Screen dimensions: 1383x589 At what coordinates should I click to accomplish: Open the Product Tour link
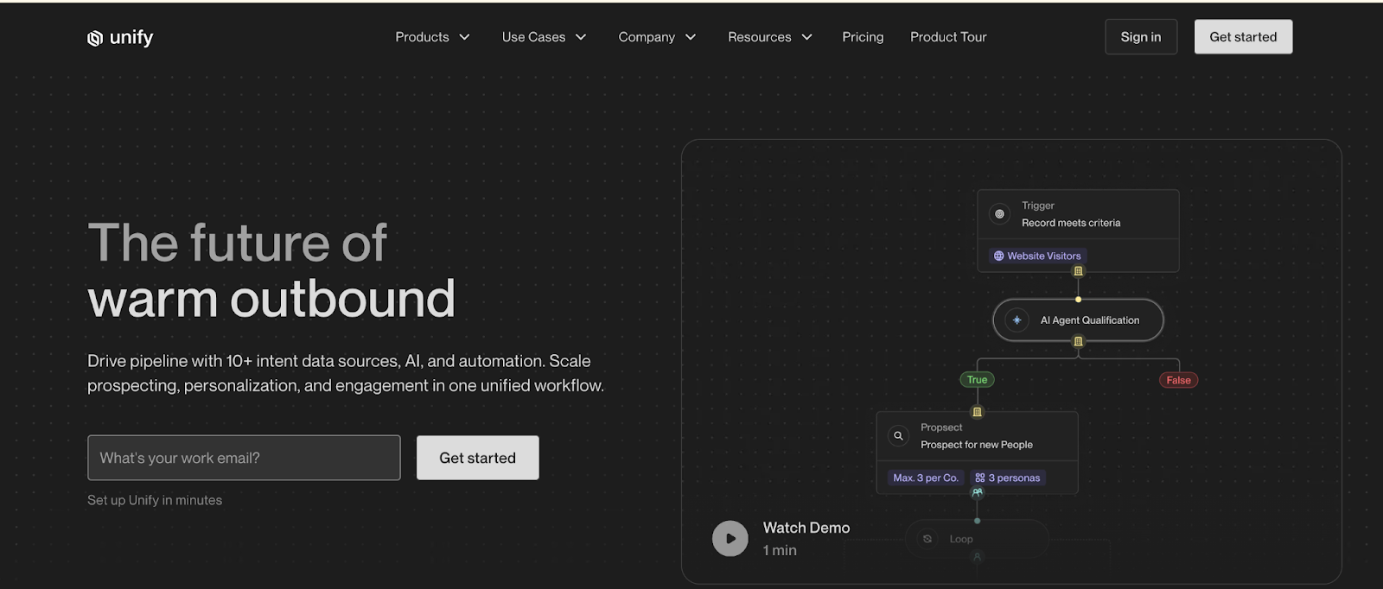[x=947, y=37]
